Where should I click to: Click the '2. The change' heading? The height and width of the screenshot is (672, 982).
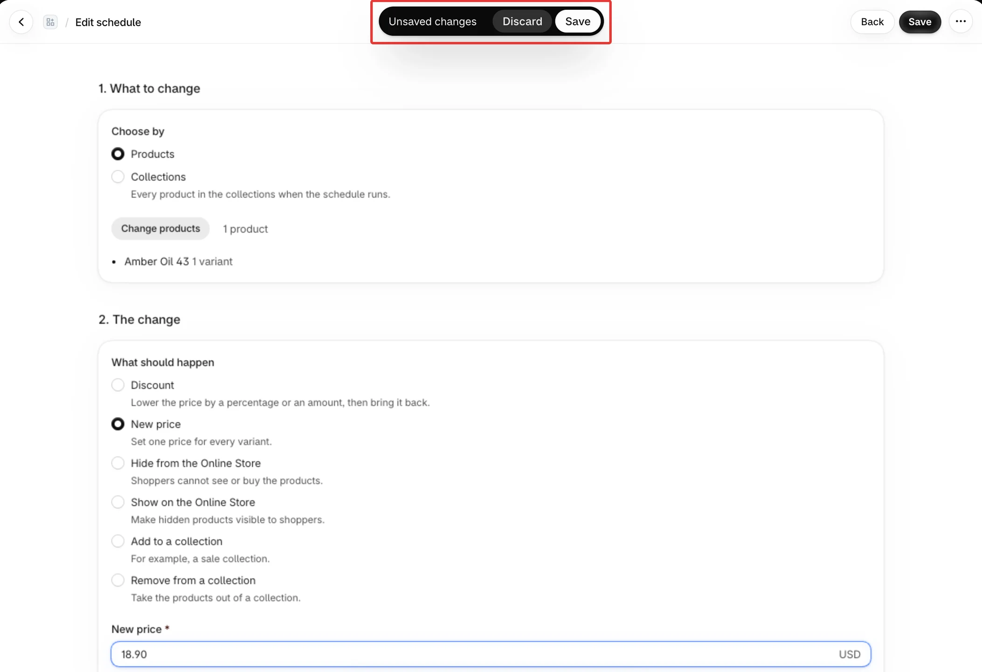[x=139, y=320]
